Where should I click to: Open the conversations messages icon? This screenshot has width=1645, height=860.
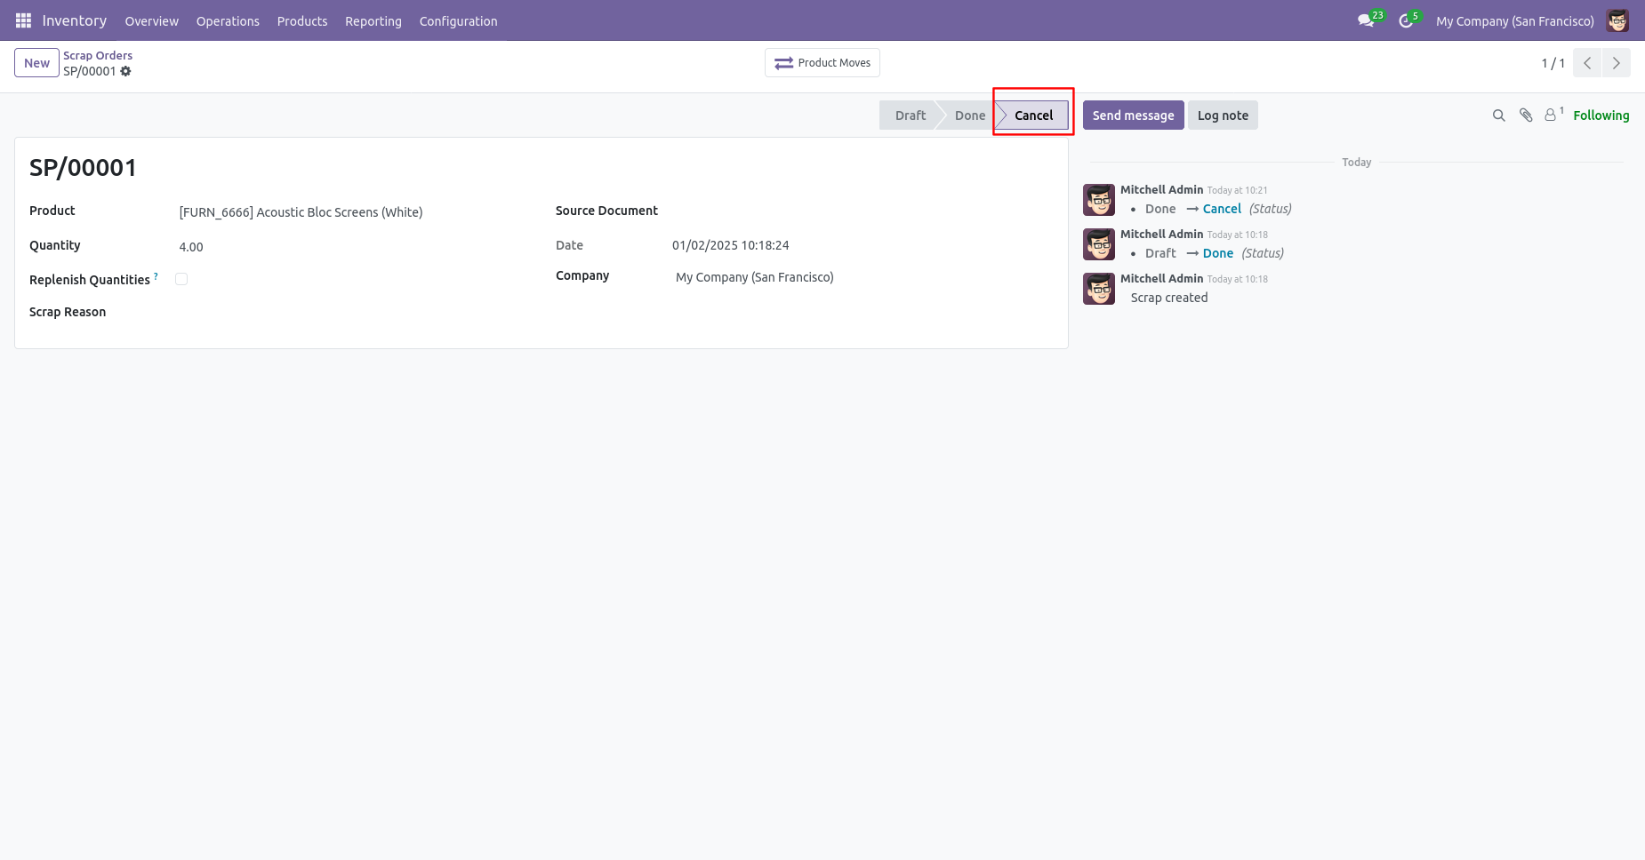[1367, 20]
